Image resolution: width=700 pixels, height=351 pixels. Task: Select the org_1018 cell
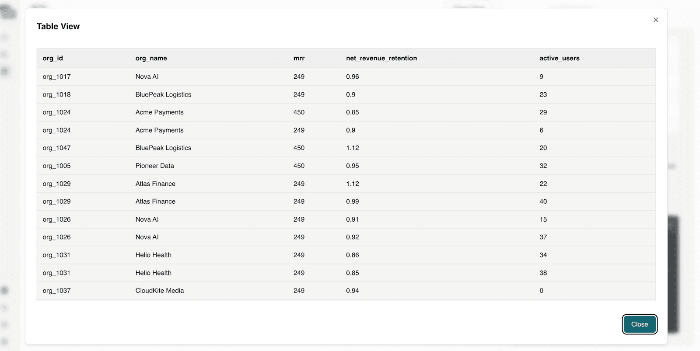click(56, 94)
